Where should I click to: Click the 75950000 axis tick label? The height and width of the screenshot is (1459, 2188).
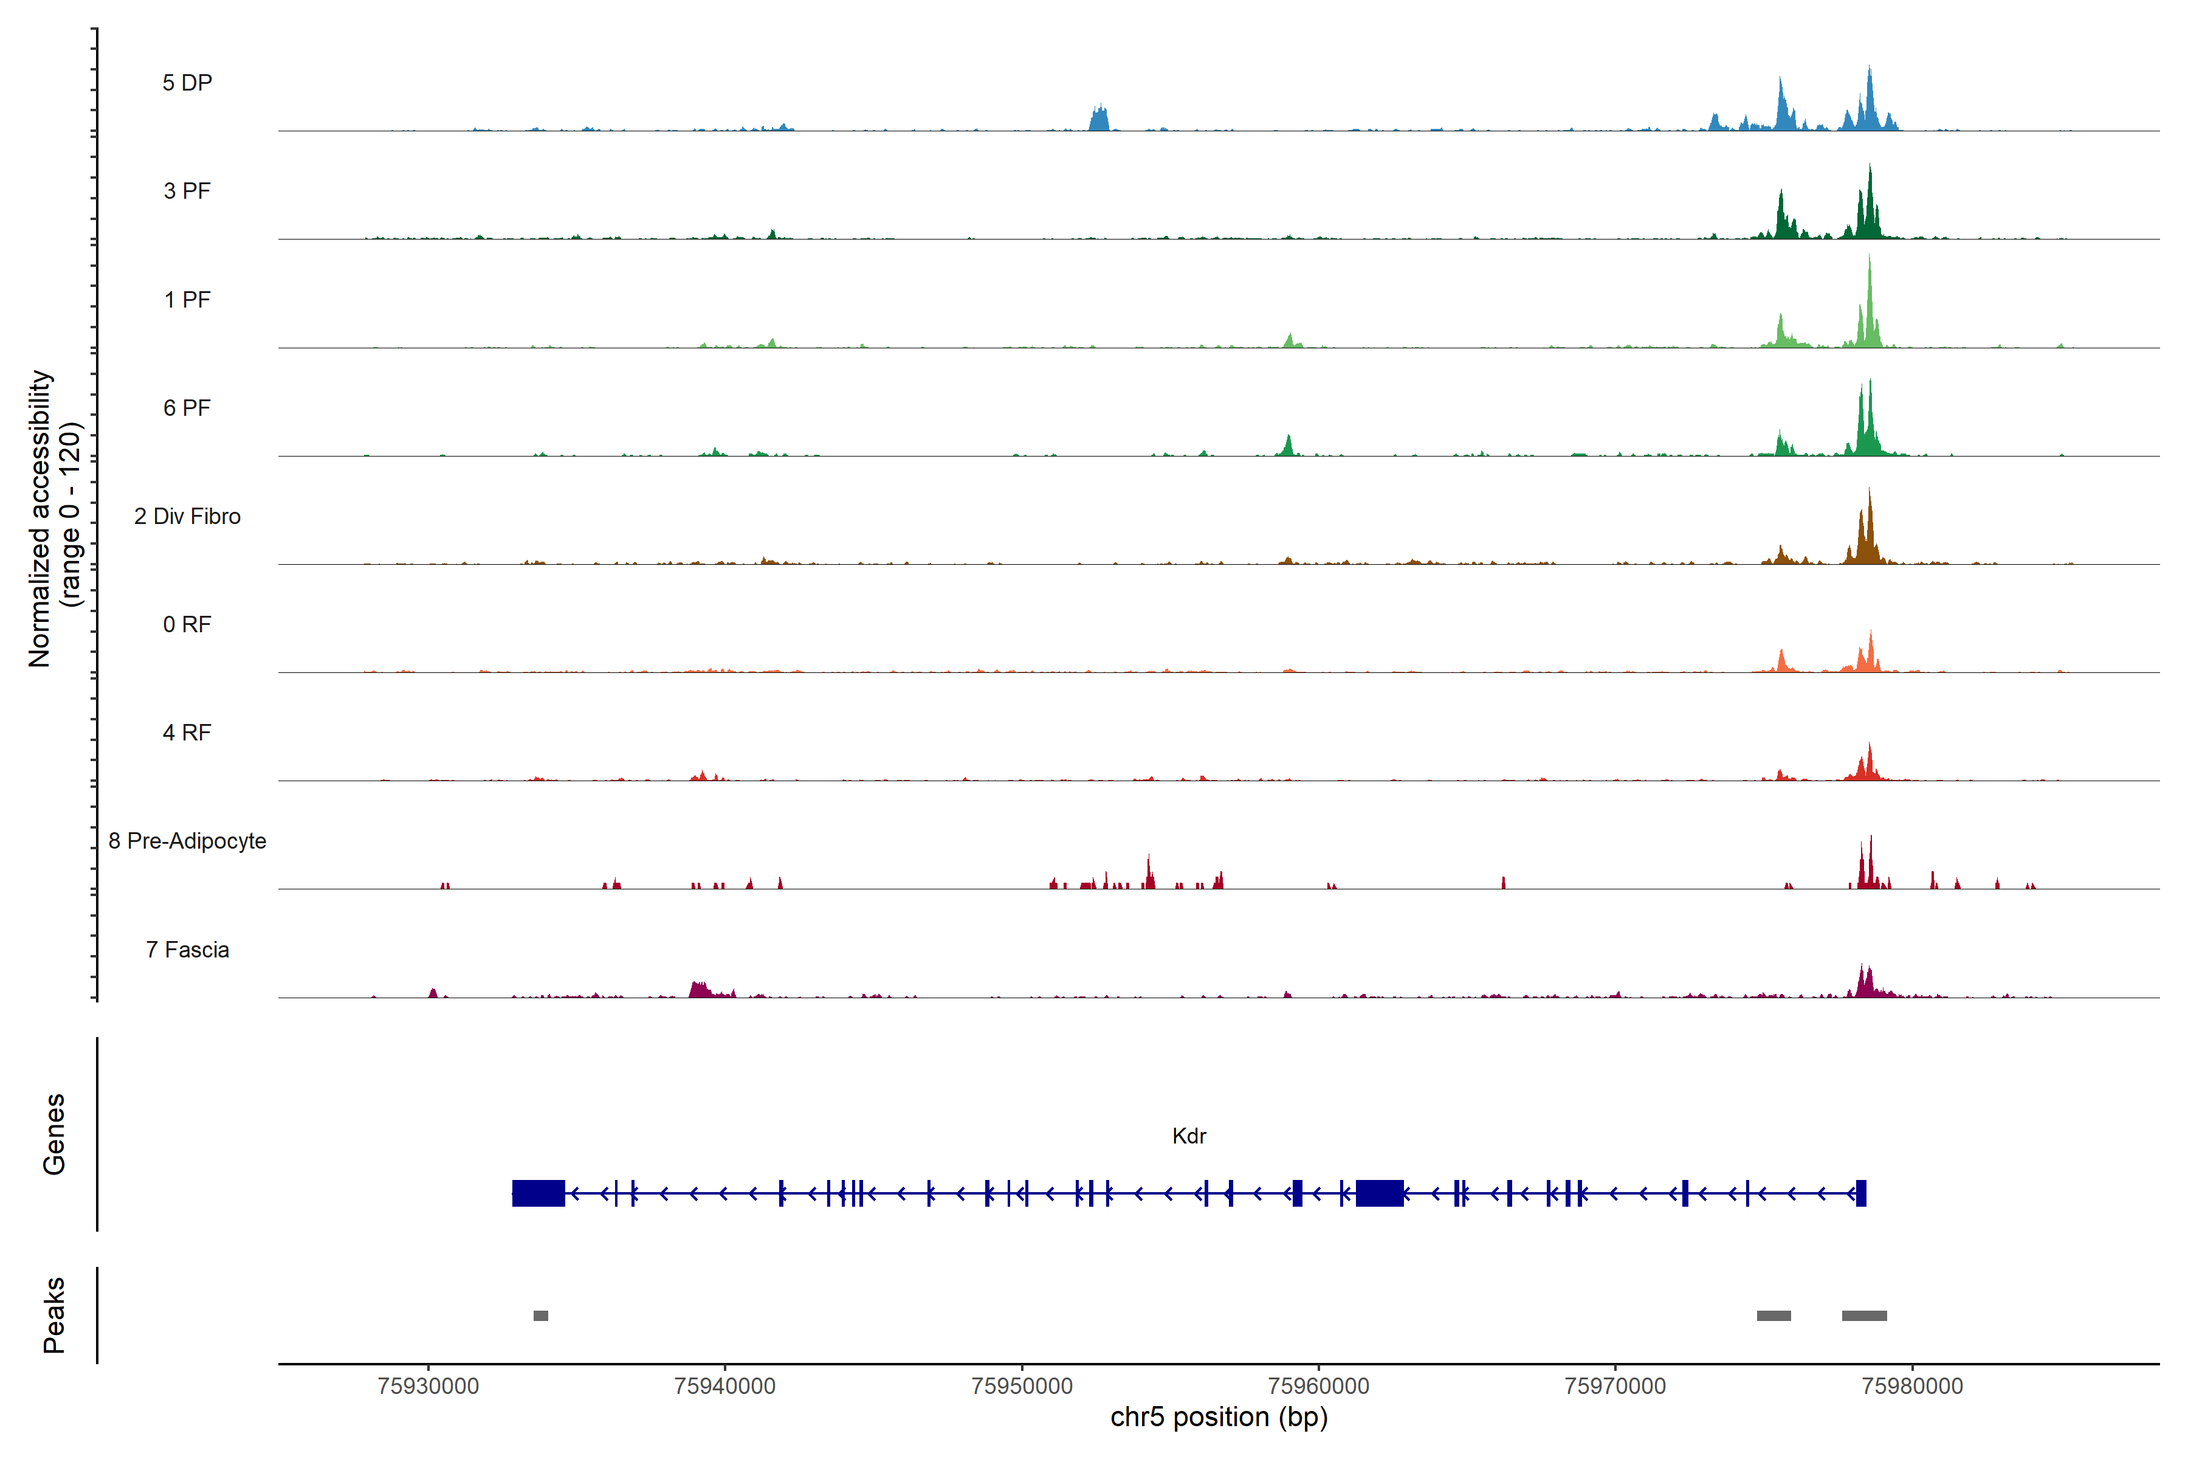click(1022, 1385)
